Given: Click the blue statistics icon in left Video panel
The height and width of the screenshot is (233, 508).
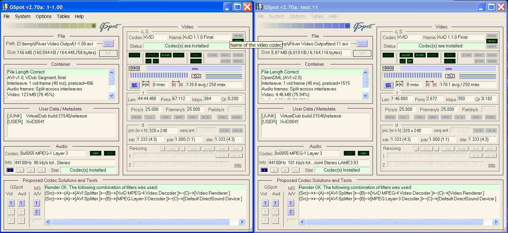Looking at the screenshot, I should 134,85.
